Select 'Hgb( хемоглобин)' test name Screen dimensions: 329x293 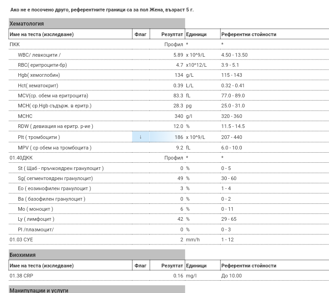tap(39, 75)
